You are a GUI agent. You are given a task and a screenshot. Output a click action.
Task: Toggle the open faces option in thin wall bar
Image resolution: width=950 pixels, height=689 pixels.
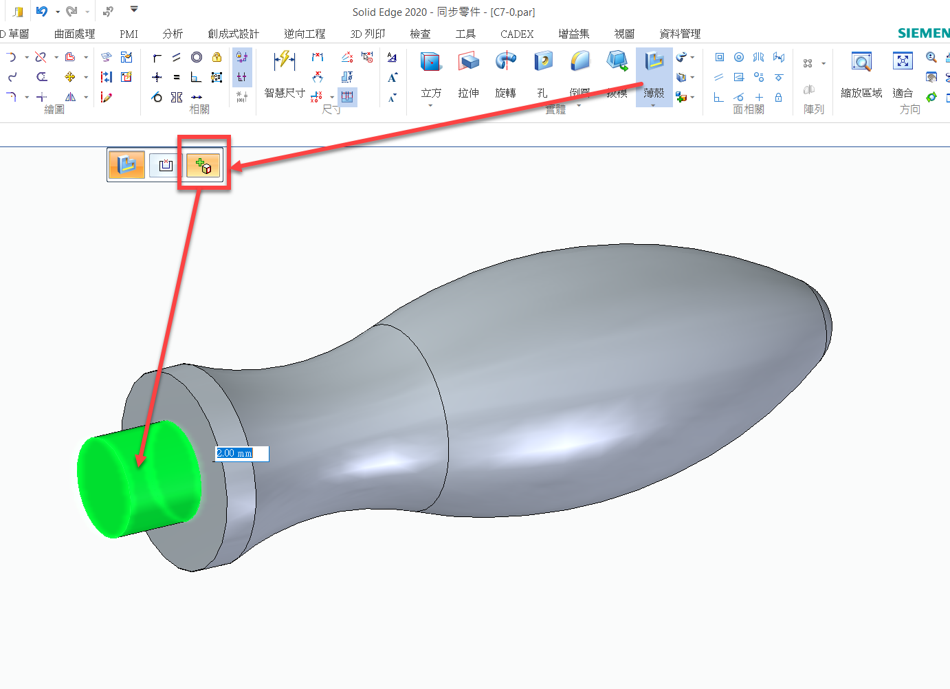pyautogui.click(x=165, y=165)
